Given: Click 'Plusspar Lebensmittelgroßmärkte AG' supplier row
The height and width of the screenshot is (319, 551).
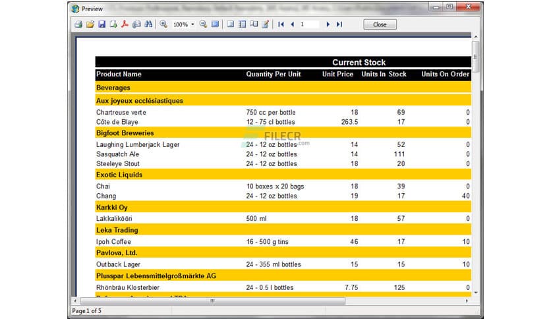Looking at the screenshot, I should [x=283, y=275].
